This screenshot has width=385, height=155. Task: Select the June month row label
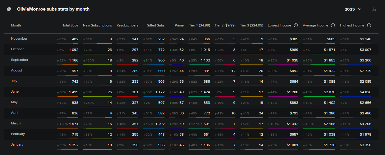[x=15, y=91]
